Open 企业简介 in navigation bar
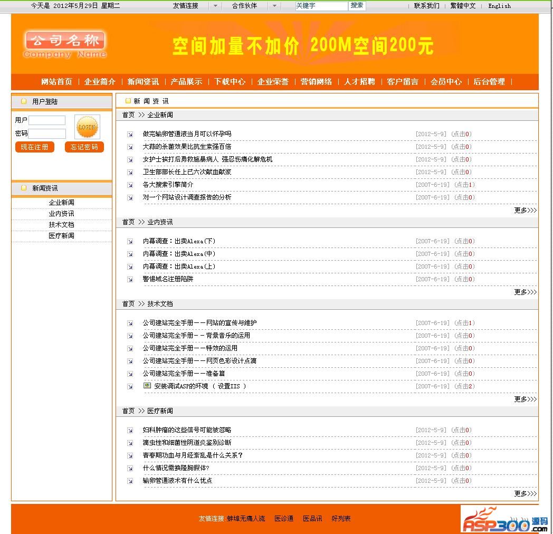 100,82
